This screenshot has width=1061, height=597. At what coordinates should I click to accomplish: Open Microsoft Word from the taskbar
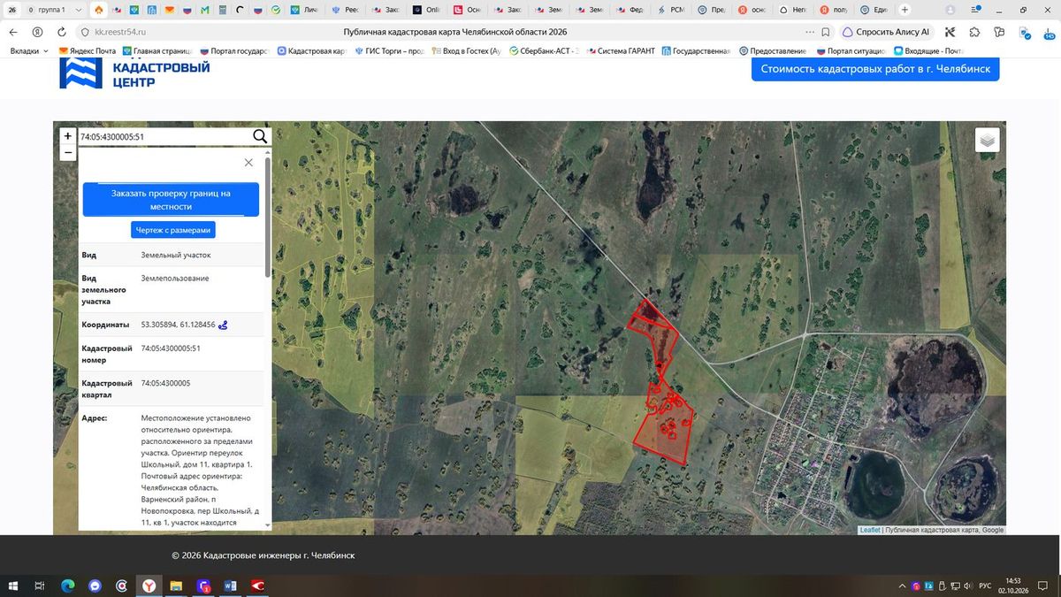pos(231,586)
